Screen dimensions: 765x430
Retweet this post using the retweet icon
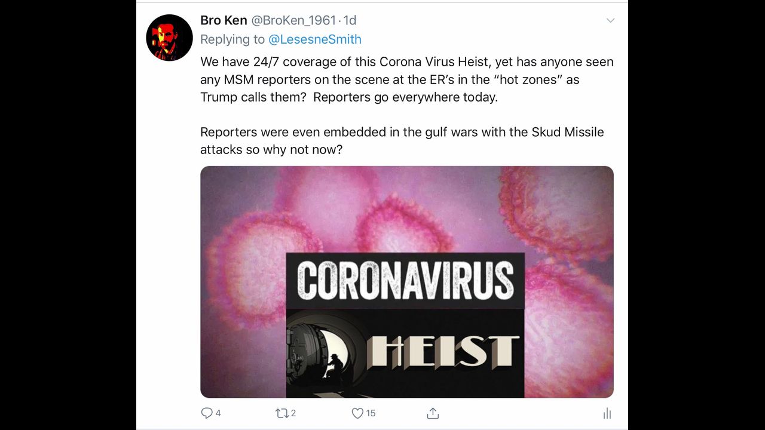tap(281, 413)
